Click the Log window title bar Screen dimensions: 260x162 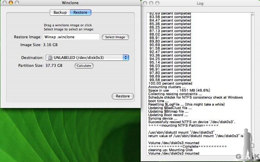tap(200, 3)
